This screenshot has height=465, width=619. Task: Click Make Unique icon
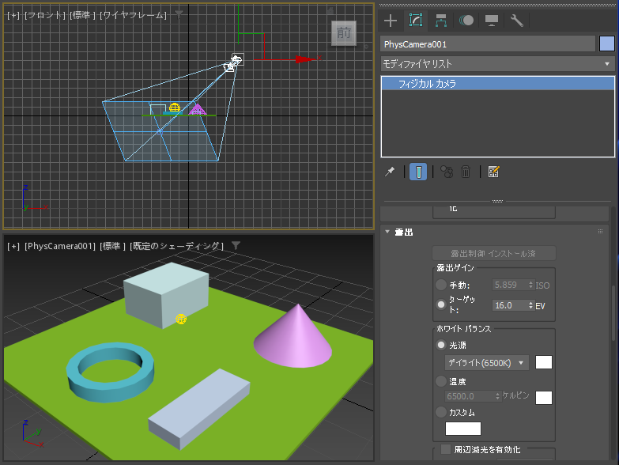(x=447, y=172)
